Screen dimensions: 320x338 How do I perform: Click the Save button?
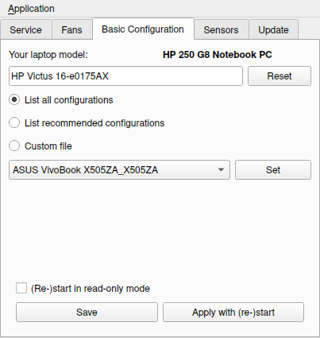(x=87, y=313)
